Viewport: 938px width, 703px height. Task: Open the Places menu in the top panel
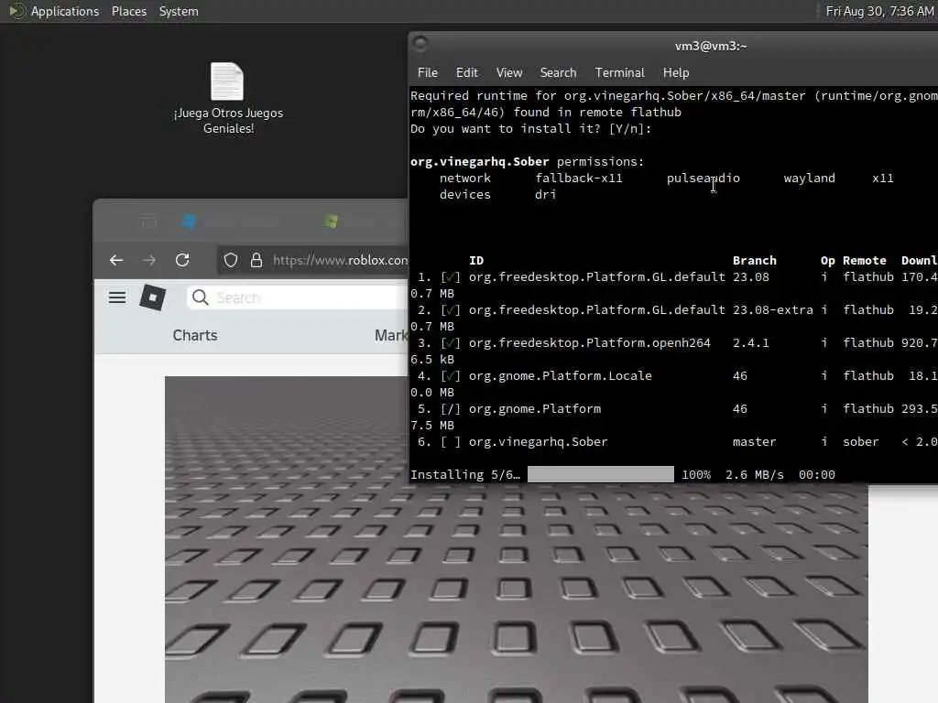[x=128, y=11]
